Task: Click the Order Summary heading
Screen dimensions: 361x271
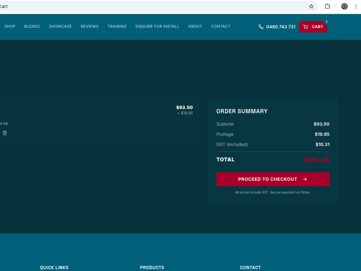Action: coord(242,111)
